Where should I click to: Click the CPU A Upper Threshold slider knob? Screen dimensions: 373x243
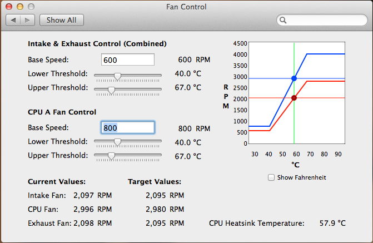(x=111, y=156)
